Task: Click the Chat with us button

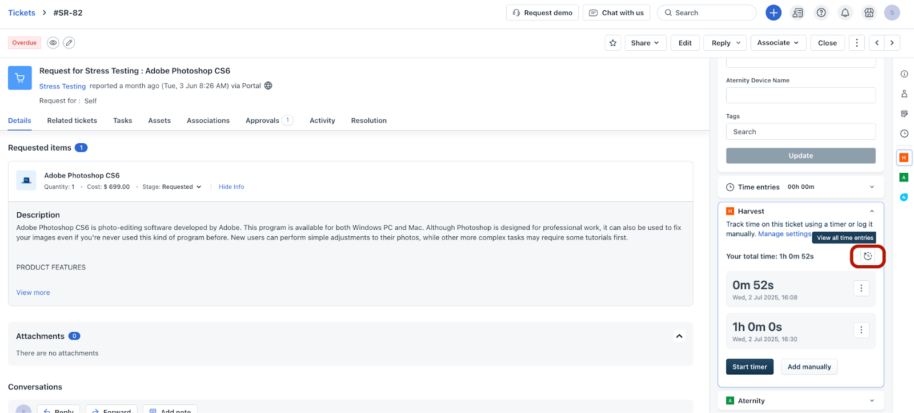Action: pyautogui.click(x=616, y=13)
